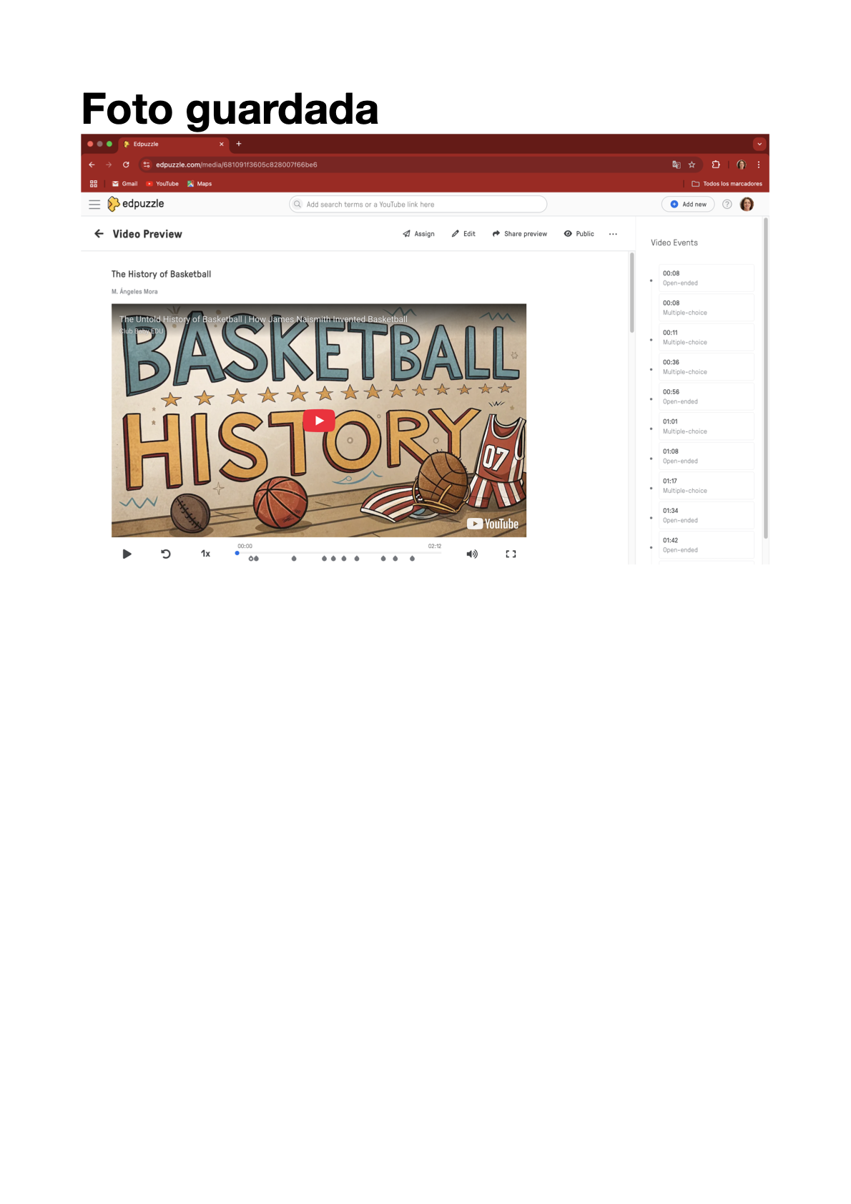
Task: Click Assign
Action: click(418, 234)
